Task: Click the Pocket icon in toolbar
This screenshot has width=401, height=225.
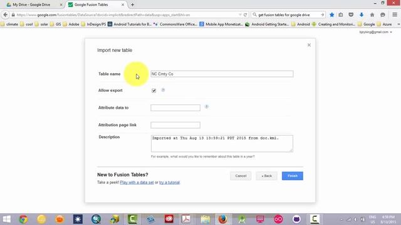Action: (x=351, y=15)
